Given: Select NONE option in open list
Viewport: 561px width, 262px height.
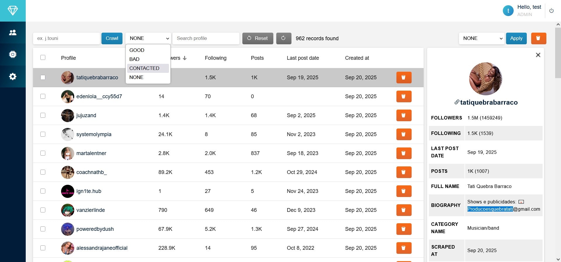Looking at the screenshot, I should (x=148, y=77).
